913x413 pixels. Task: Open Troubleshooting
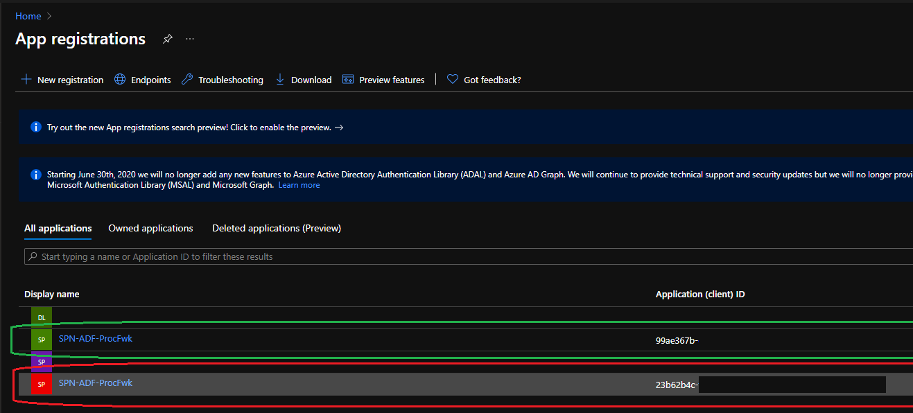pyautogui.click(x=223, y=80)
